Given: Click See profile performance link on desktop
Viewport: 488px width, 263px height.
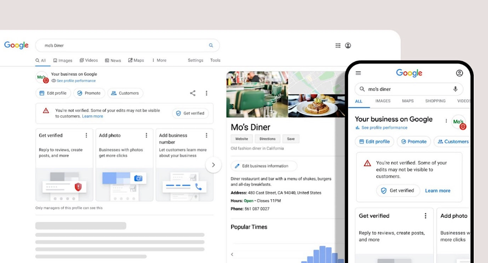Looking at the screenshot, I should coord(73,80).
